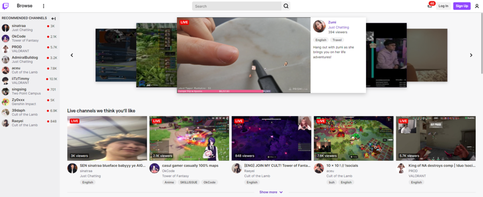
Task: Click PROD avatar in sidebar
Action: [6, 49]
